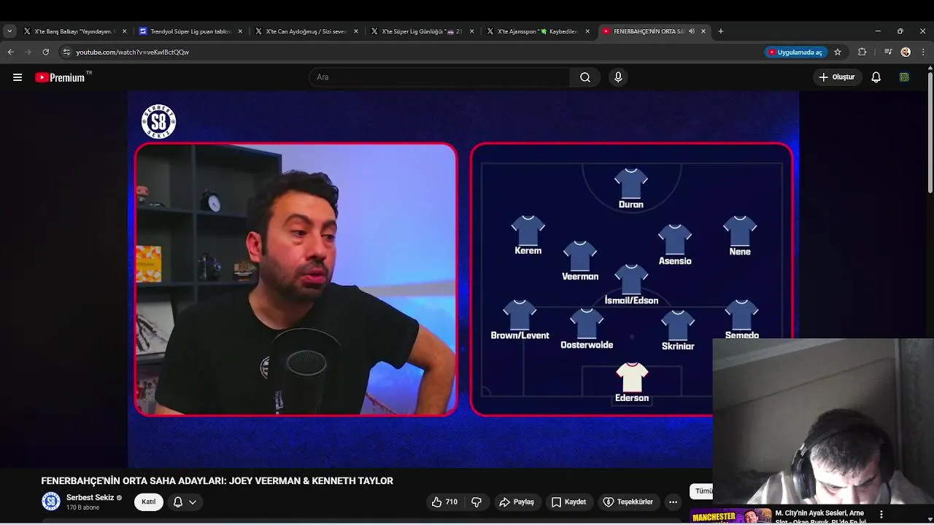Go to YouTube Premium home logo
The width and height of the screenshot is (934, 525).
pyautogui.click(x=61, y=77)
